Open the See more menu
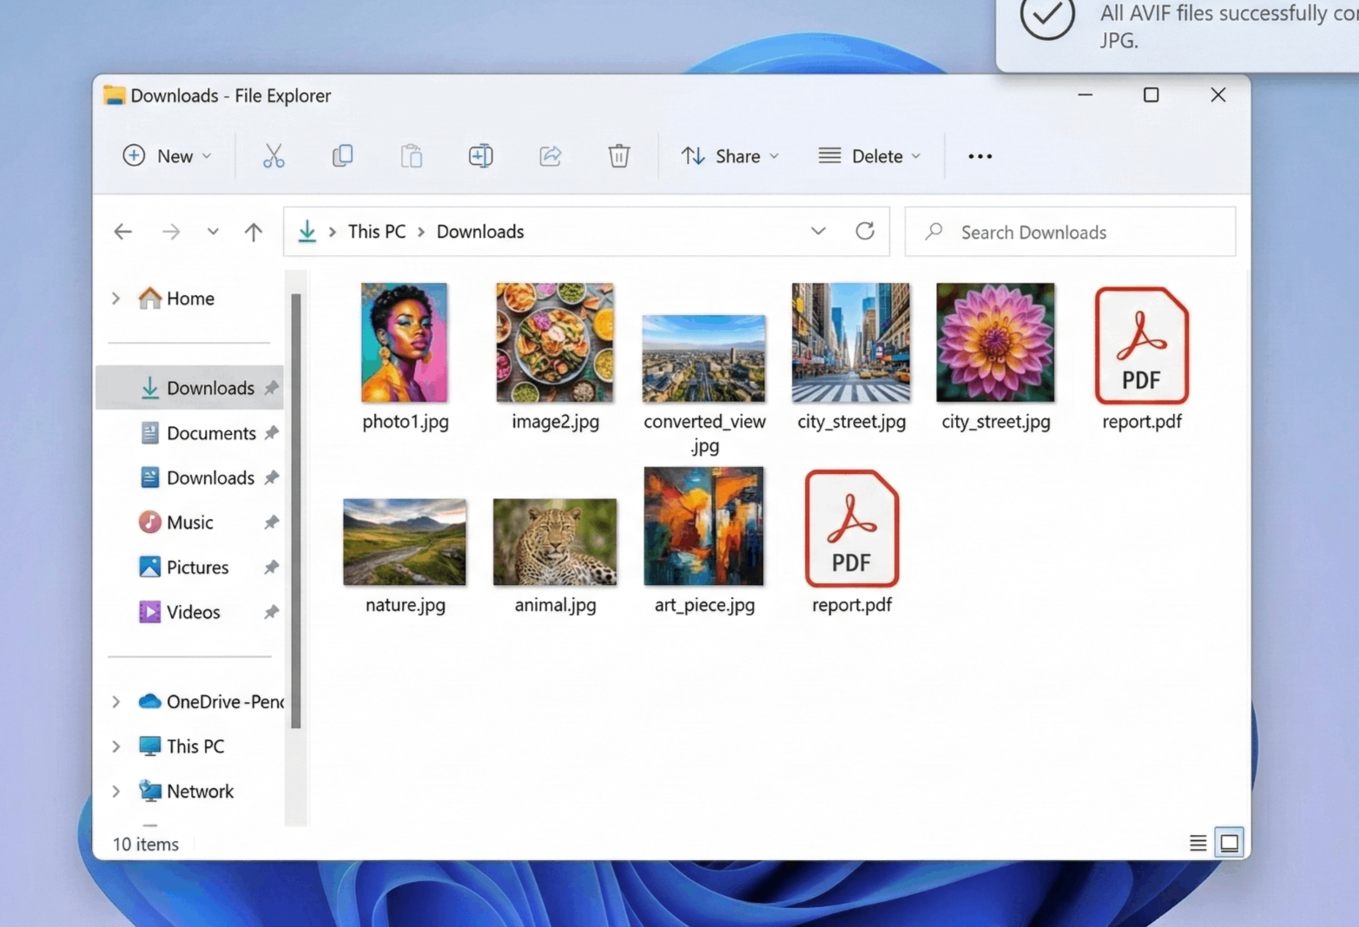This screenshot has width=1359, height=927. point(980,156)
